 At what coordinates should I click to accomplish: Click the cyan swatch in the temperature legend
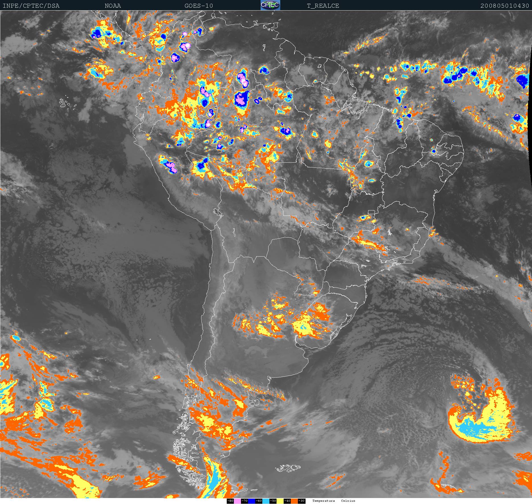(x=266, y=501)
